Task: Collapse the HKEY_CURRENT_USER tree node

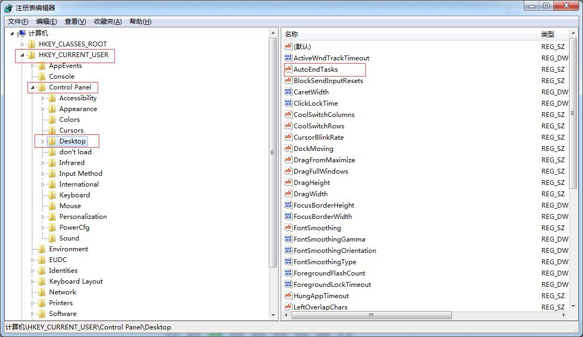Action: 22,55
